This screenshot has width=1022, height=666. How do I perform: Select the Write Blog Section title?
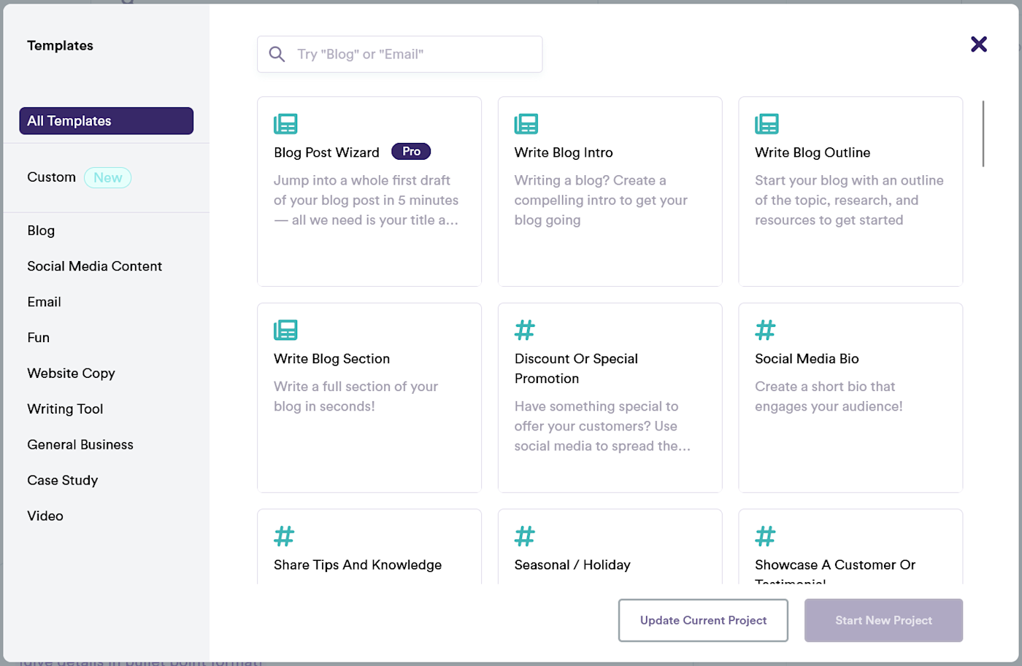click(331, 359)
